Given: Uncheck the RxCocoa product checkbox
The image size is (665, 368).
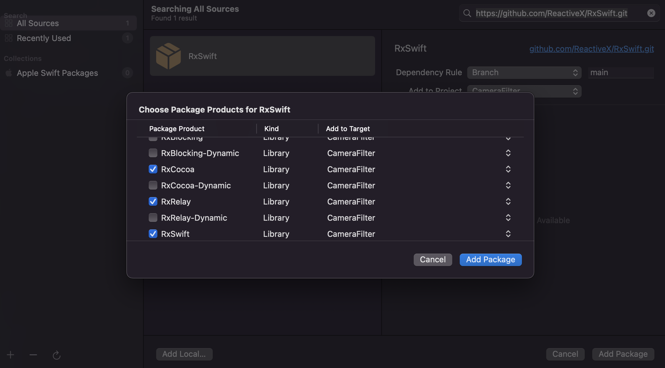Looking at the screenshot, I should coord(153,169).
